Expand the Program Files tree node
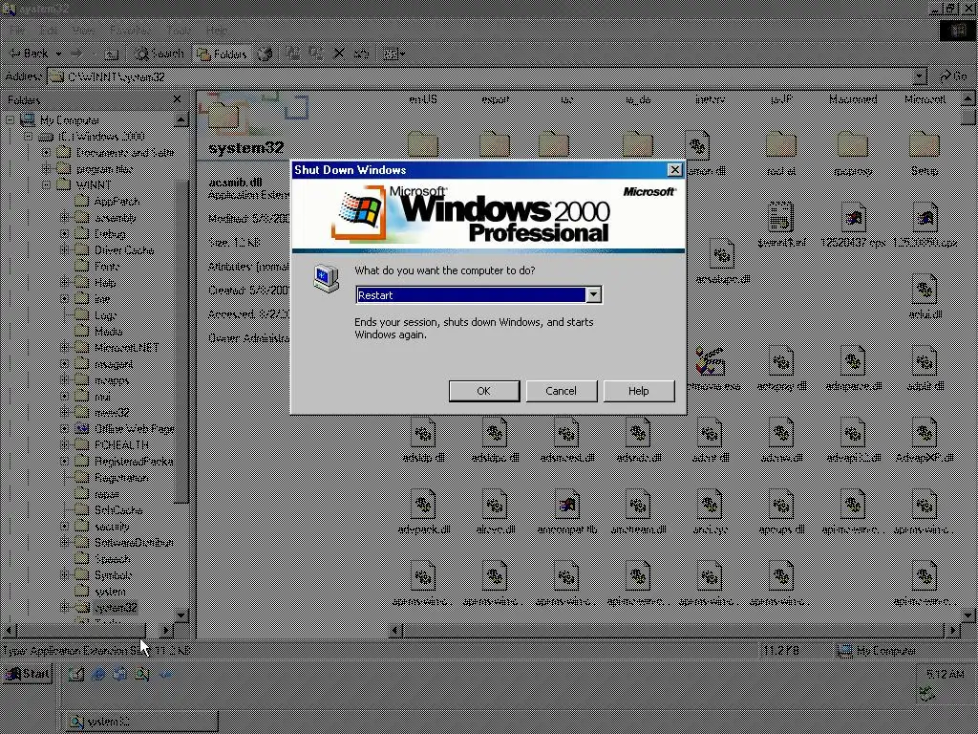The image size is (978, 734). (x=46, y=168)
